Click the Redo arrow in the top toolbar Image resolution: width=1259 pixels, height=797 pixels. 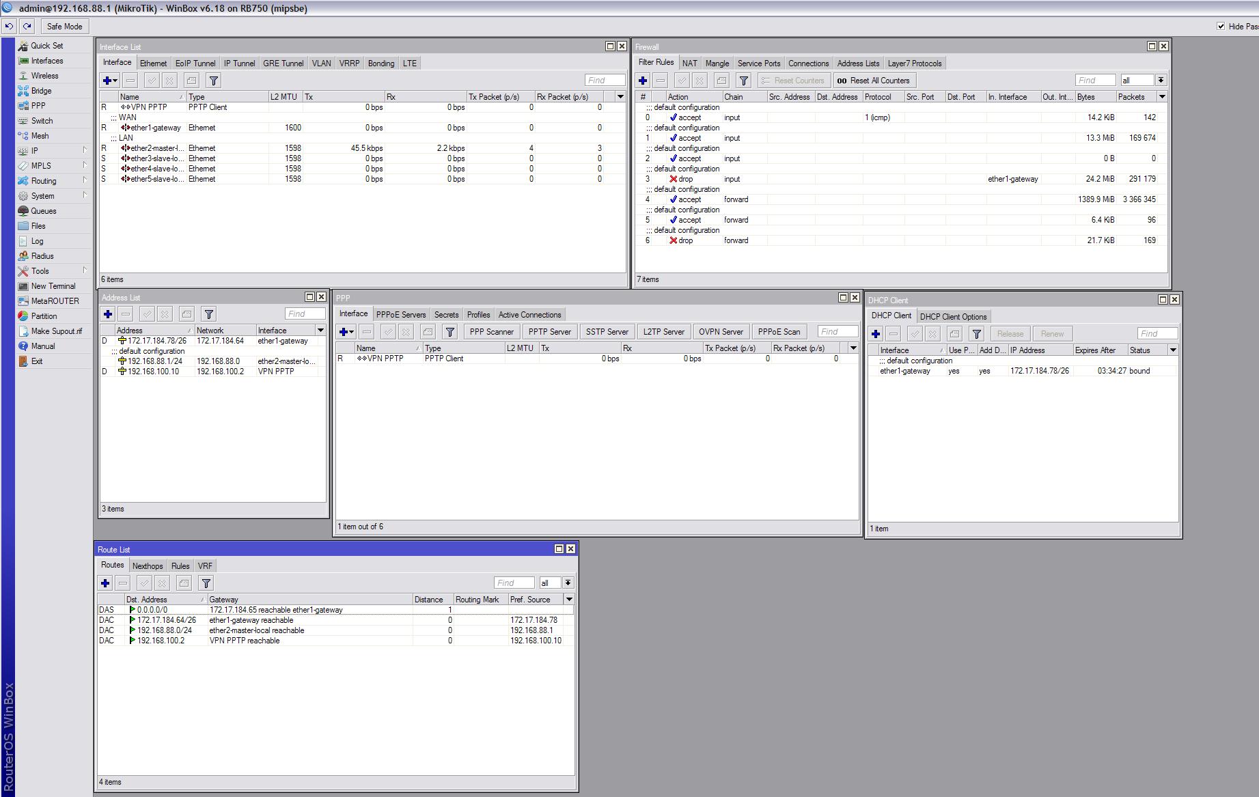pos(27,26)
